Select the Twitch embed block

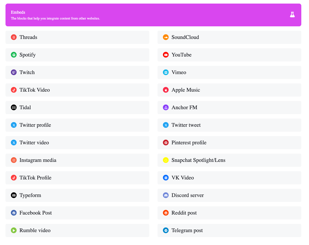pos(77,72)
